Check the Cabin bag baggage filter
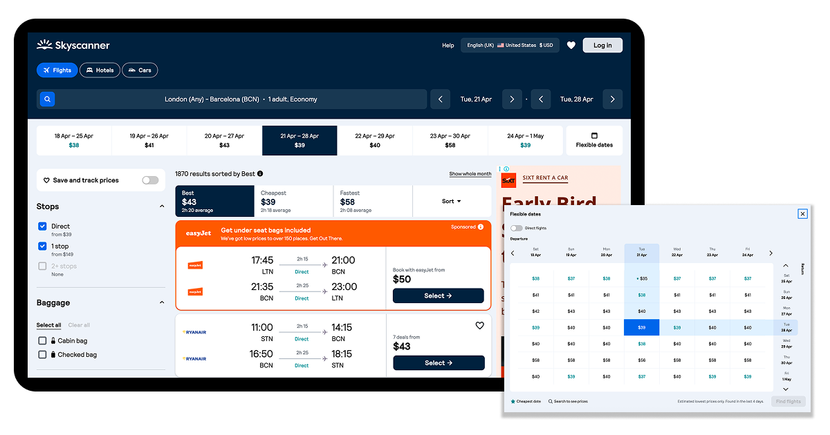Image resolution: width=830 pixels, height=435 pixels. (x=43, y=340)
